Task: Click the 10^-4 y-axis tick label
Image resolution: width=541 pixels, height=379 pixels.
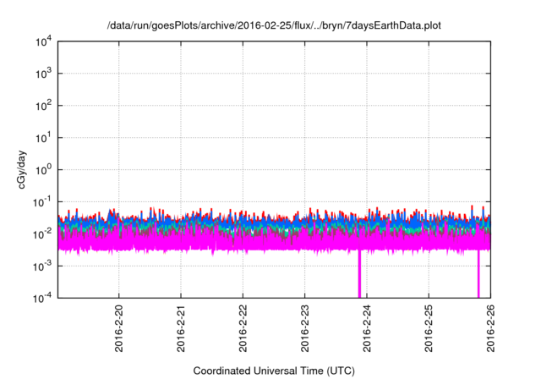Action: click(x=42, y=298)
